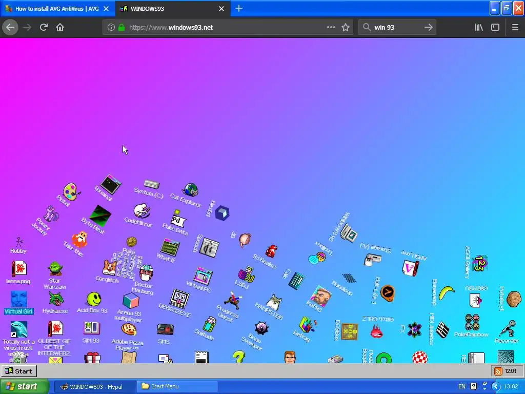
Task: Go to browser home page
Action: pyautogui.click(x=60, y=27)
